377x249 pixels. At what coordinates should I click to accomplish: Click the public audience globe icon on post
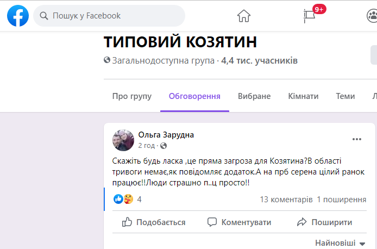(x=164, y=146)
